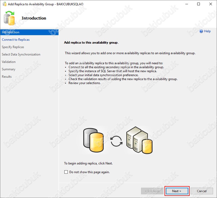The image size is (217, 198).
Task: Click the yellow database cylinders illustration
Action: coord(93,140)
